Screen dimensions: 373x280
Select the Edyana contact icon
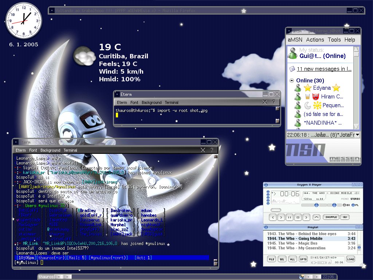(x=298, y=88)
